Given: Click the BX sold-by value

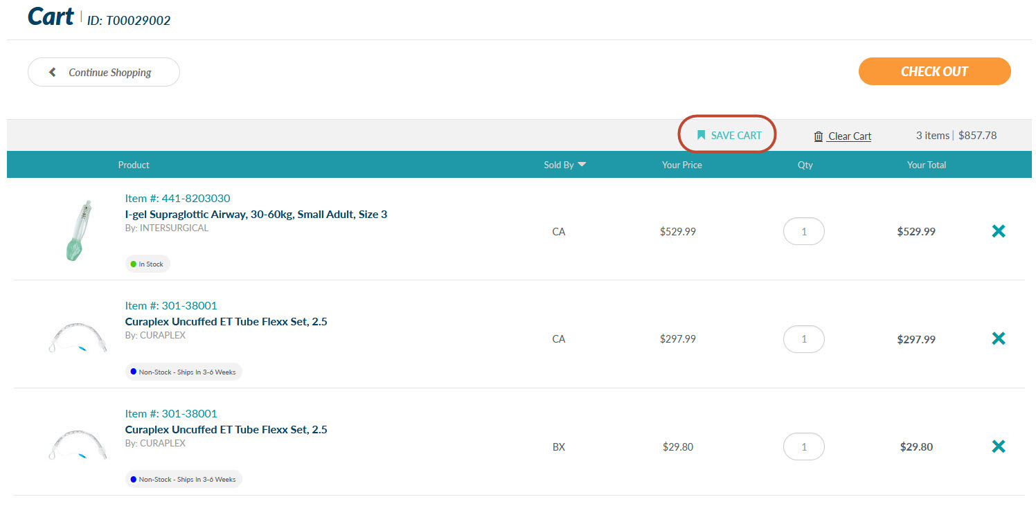Looking at the screenshot, I should [559, 447].
